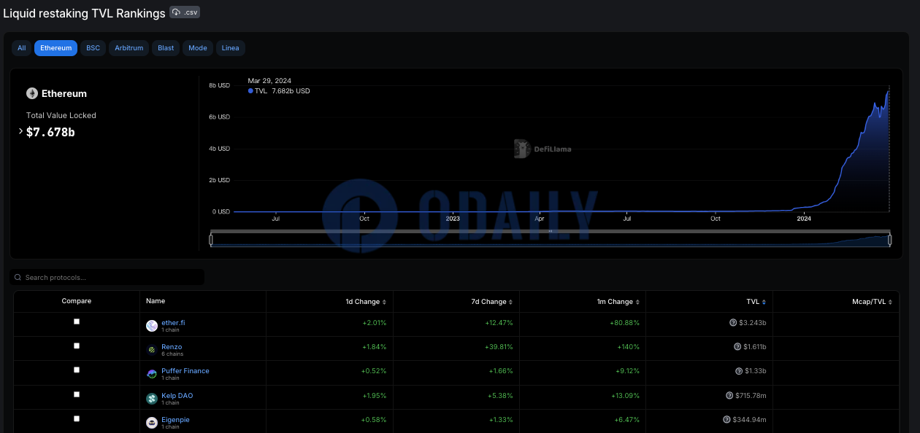Visit the Puffer Finance protocol page

[185, 370]
